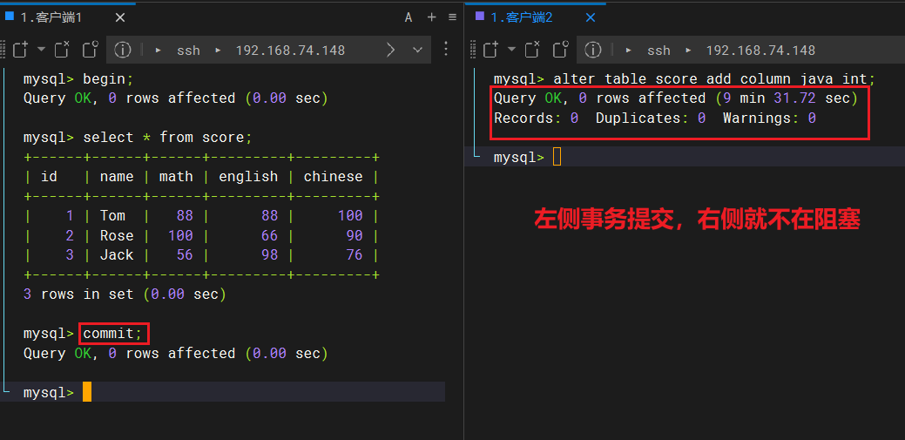Click new session icon in right pane

(490, 50)
